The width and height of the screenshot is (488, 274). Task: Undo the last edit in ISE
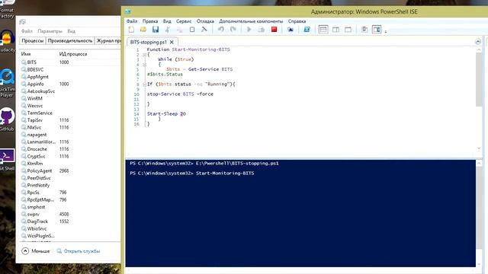point(220,30)
